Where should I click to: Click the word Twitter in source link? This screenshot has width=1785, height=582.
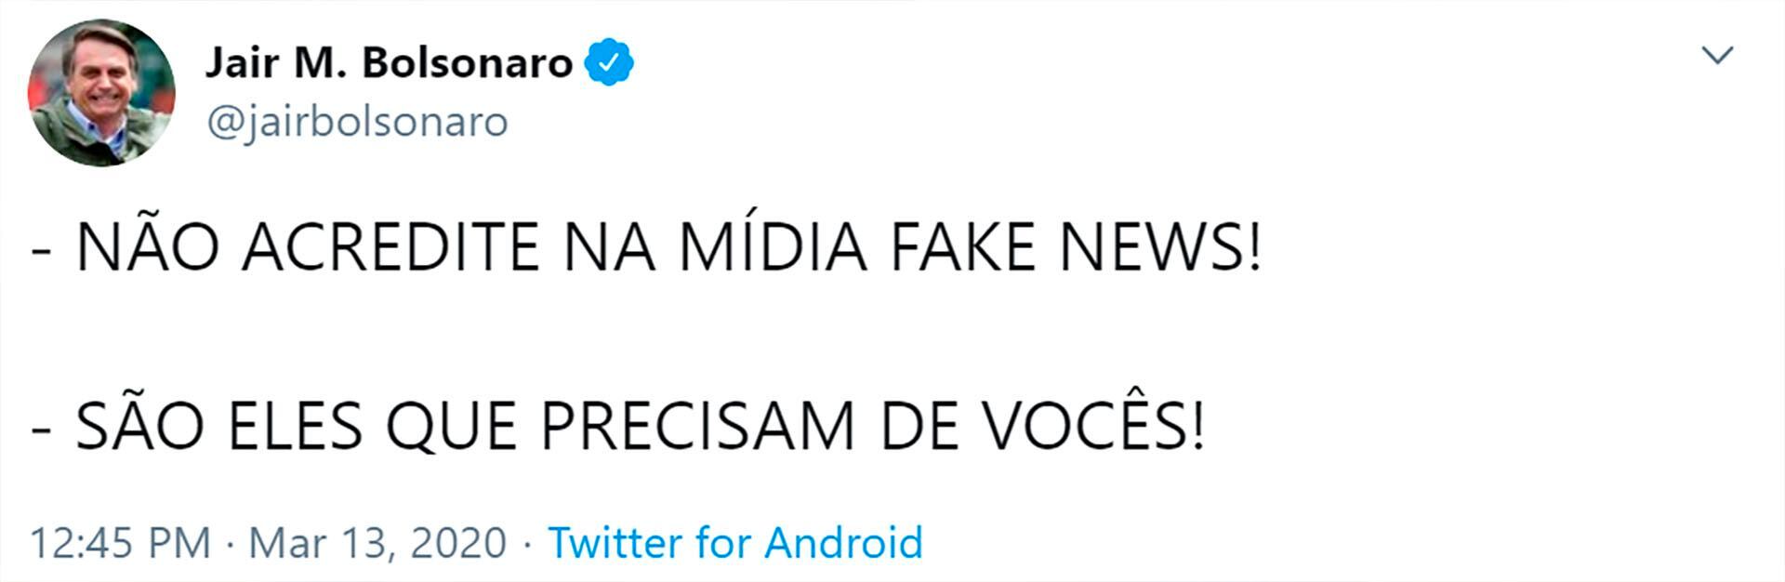(615, 543)
